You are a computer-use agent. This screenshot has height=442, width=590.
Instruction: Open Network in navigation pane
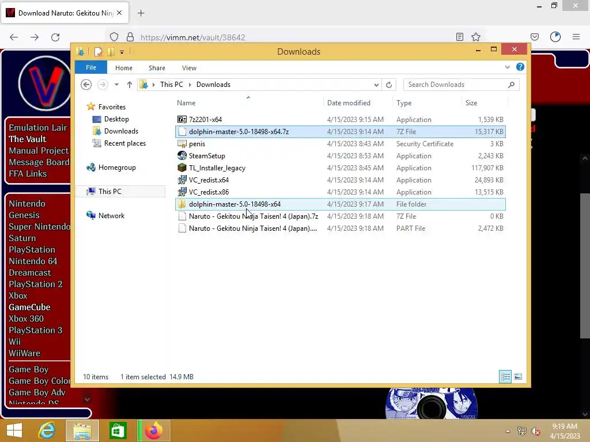[x=111, y=215]
